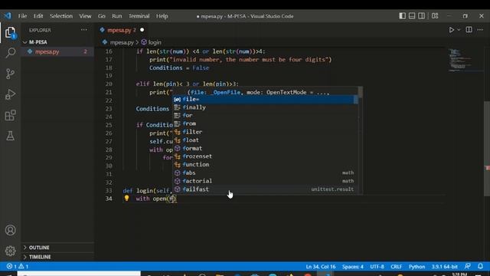Screen dimensions: 490x276
Task: Open the Terminal menu
Action: pos(139,16)
